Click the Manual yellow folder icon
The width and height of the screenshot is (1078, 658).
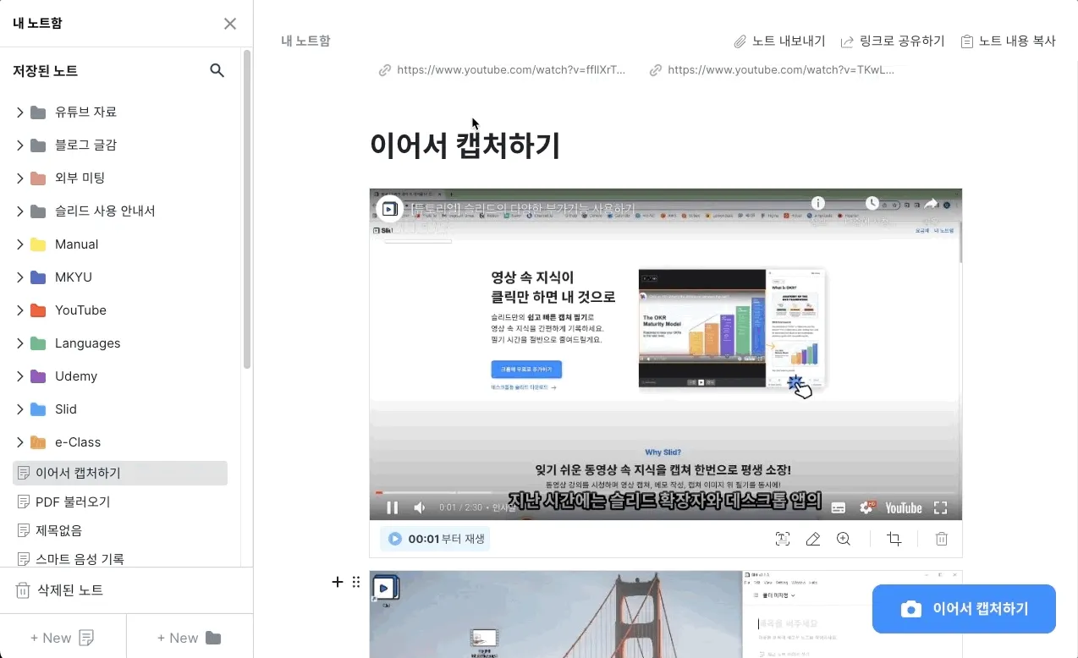[x=38, y=244]
